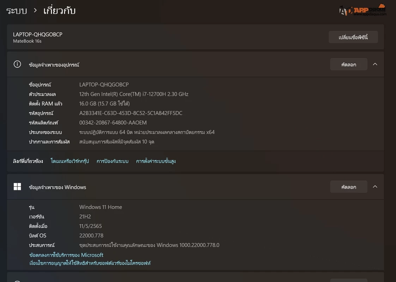This screenshot has width=396, height=282.
Task: Click the รุ่น edition label
Action: pyautogui.click(x=32, y=207)
